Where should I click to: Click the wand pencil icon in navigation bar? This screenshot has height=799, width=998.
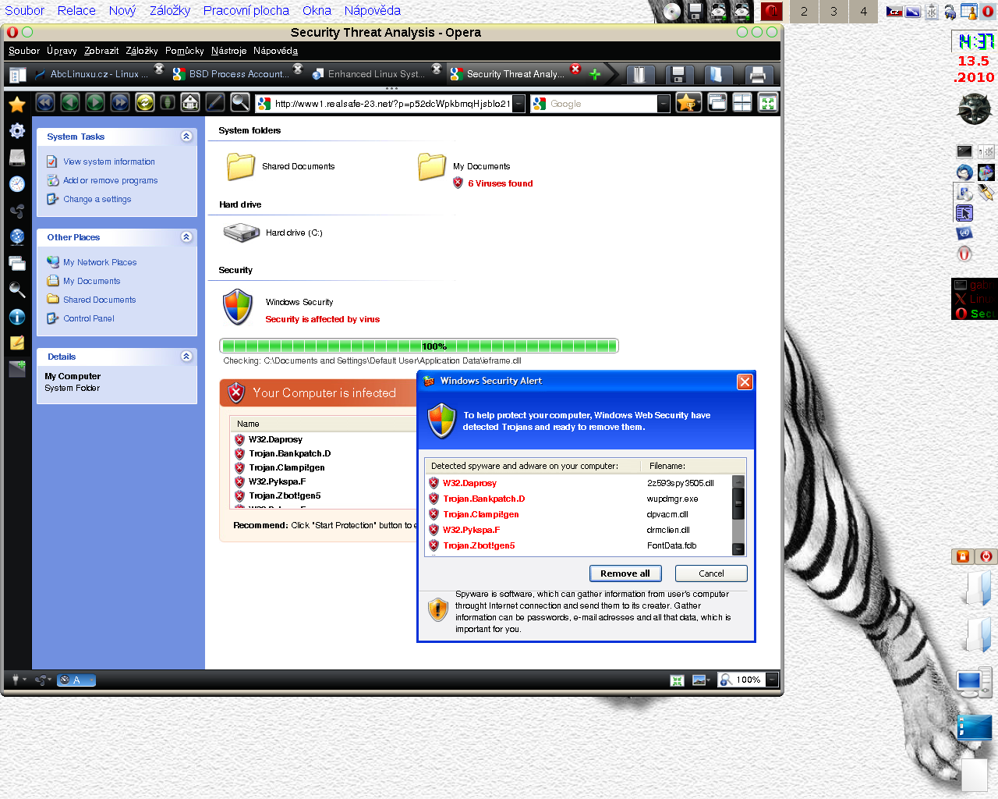(x=215, y=102)
